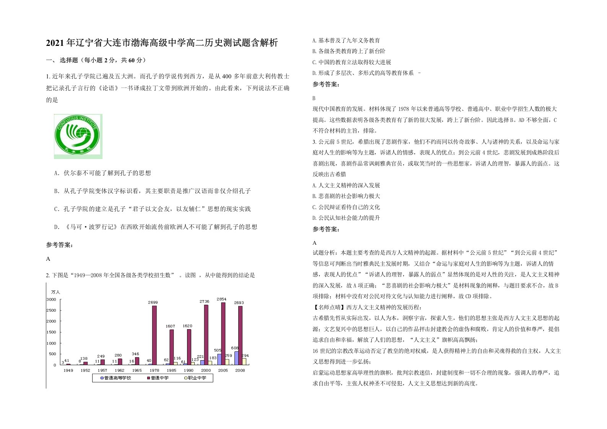Click the line '16世纪的宗教改革运动否定了教皇的绝对权威'

click(437, 351)
